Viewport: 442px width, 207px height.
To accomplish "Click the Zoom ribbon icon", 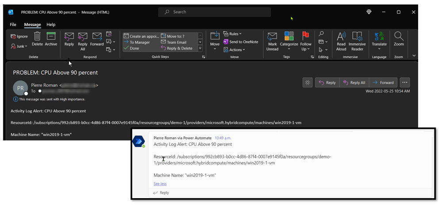I will coord(399,39).
